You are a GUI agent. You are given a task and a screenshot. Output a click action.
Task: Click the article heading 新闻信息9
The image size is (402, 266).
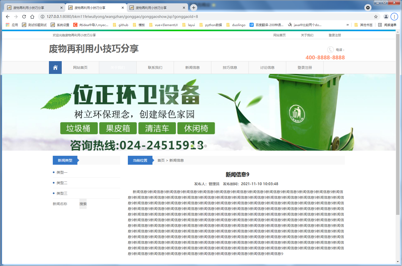point(237,174)
